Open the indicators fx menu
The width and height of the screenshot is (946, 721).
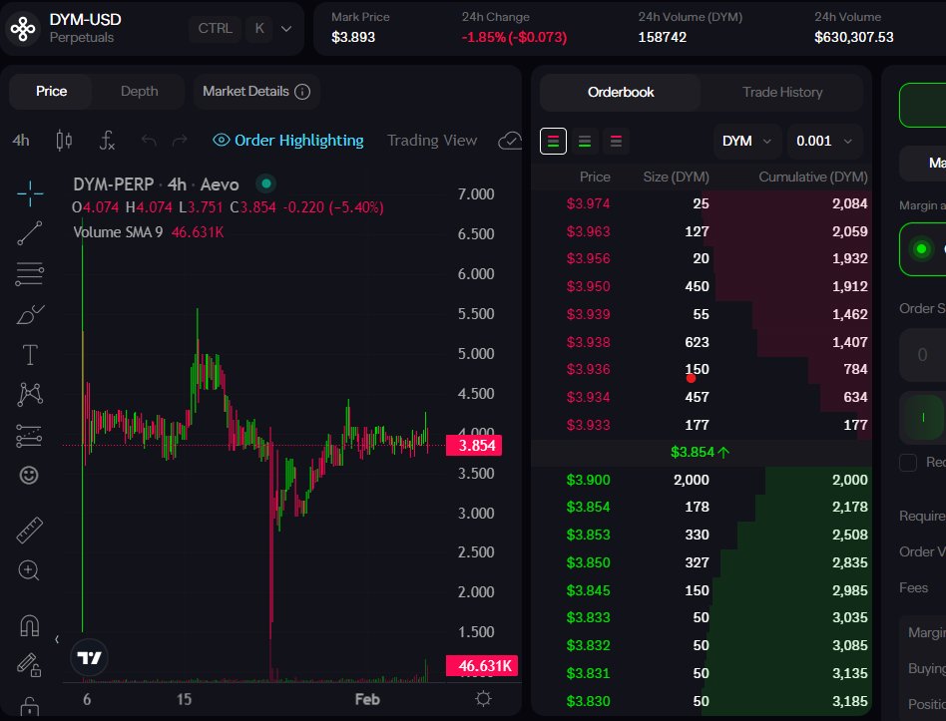tap(107, 141)
